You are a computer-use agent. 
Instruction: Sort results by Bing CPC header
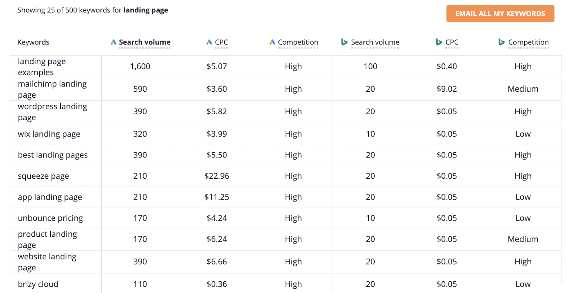click(x=452, y=42)
